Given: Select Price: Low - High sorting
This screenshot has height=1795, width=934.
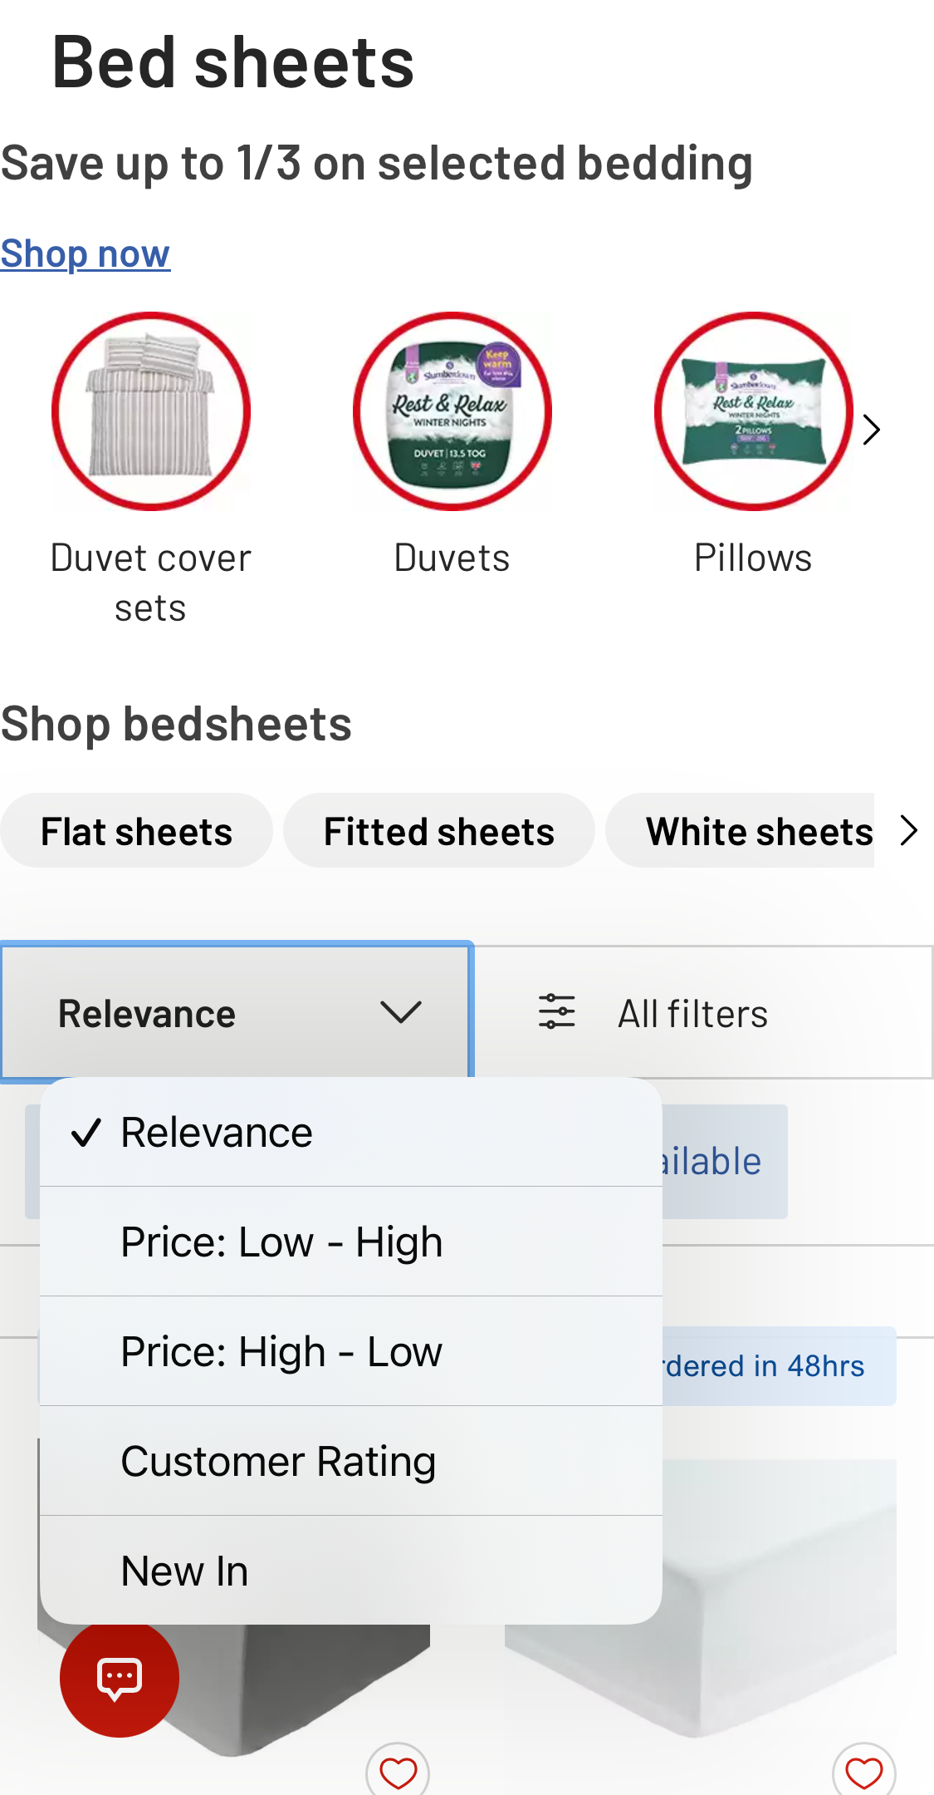Looking at the screenshot, I should (282, 1242).
